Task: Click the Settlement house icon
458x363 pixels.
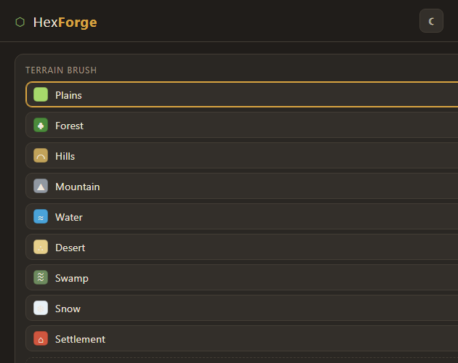Action: 41,338
